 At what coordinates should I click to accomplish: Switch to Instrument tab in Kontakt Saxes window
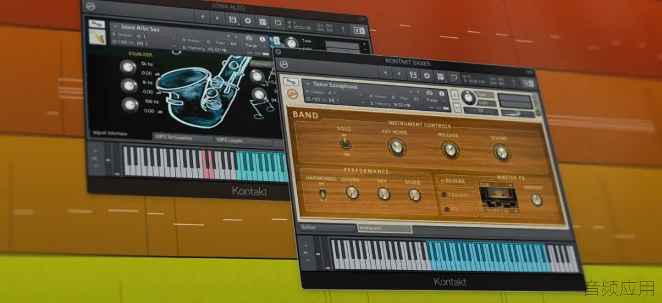click(384, 228)
